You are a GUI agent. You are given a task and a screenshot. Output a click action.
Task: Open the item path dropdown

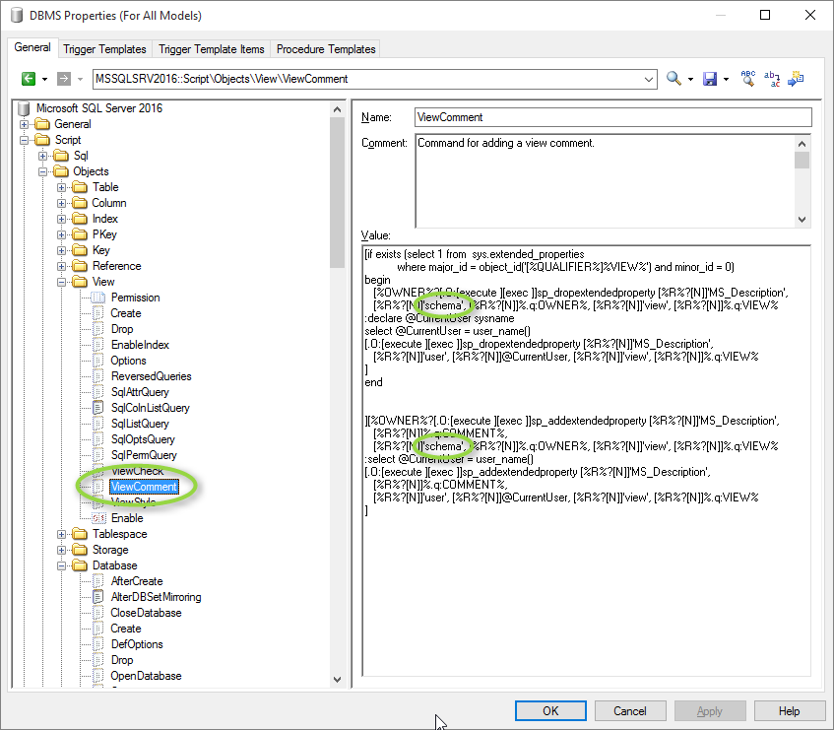[x=648, y=79]
